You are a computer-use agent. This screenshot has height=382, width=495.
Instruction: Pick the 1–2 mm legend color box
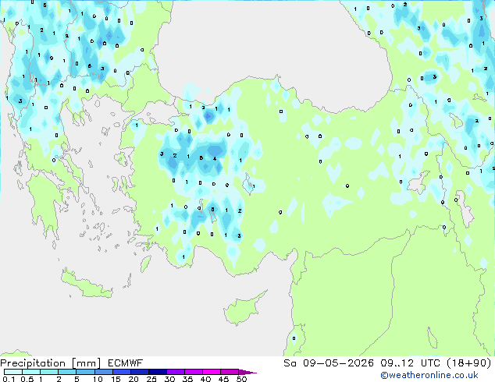click(x=49, y=372)
